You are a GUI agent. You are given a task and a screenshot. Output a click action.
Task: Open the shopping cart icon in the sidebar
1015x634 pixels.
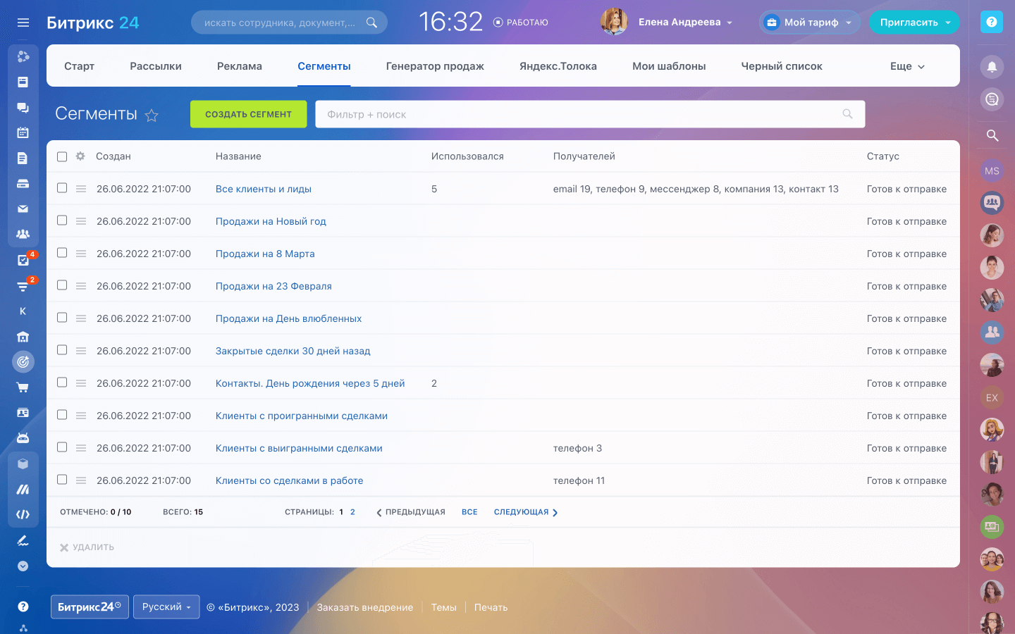pos(23,387)
